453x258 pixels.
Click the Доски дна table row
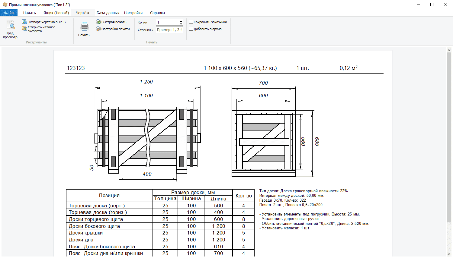[x=160, y=240]
